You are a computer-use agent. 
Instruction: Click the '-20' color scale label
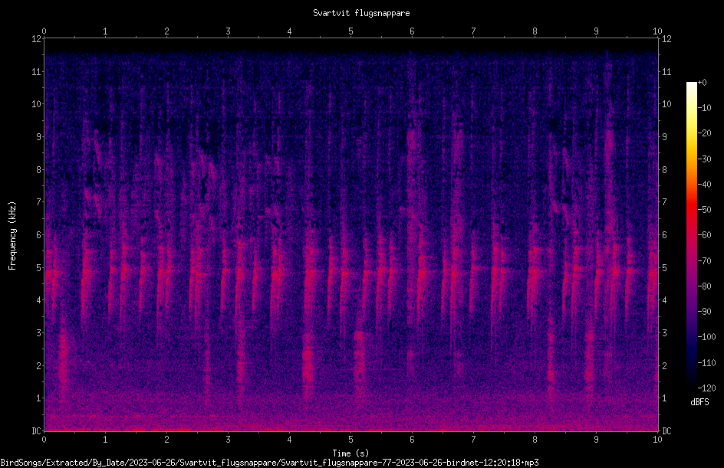(x=704, y=133)
